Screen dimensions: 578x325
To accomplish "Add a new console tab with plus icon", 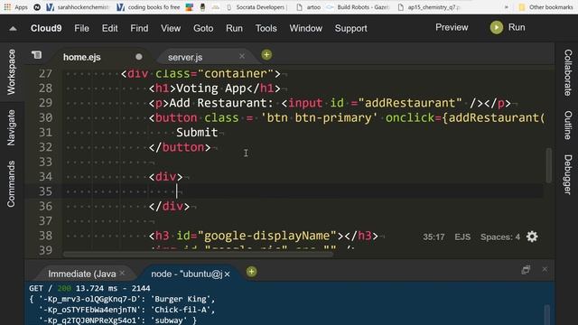I will coord(251,272).
